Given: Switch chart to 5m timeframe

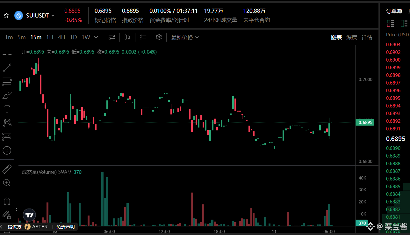Looking at the screenshot, I should click(x=21, y=37).
